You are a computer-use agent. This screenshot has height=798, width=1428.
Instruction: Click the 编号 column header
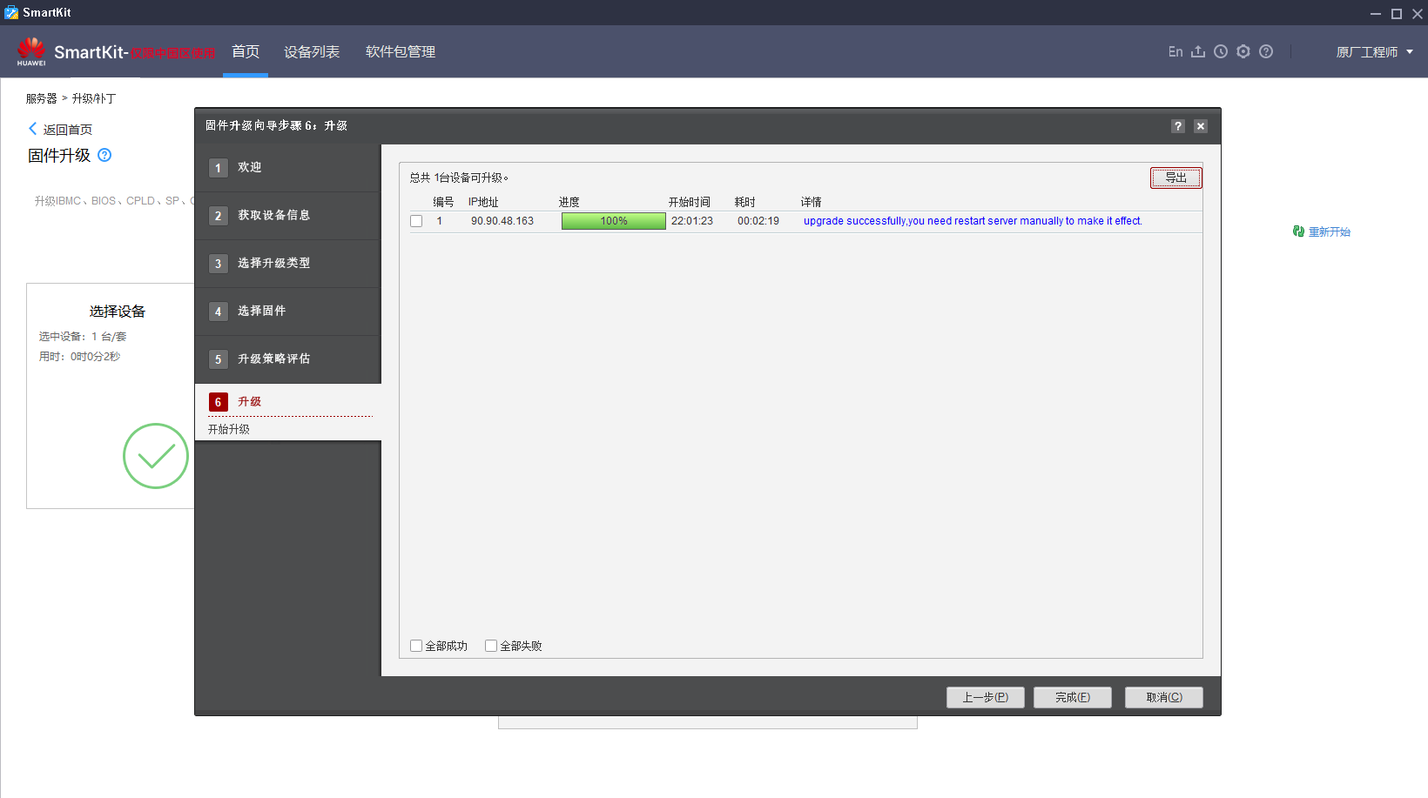point(443,202)
